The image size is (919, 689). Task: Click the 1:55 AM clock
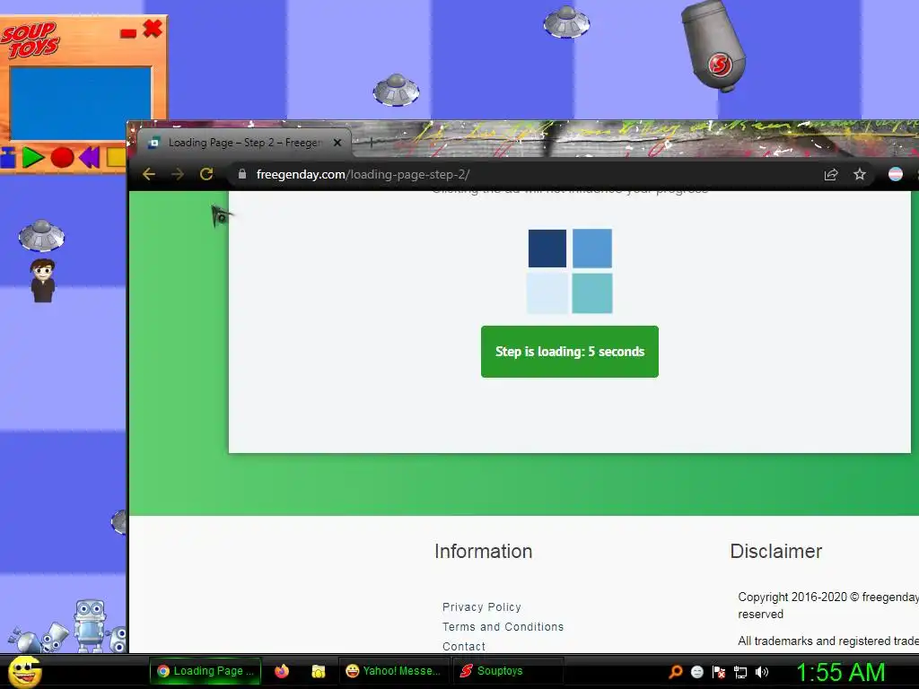tap(840, 672)
